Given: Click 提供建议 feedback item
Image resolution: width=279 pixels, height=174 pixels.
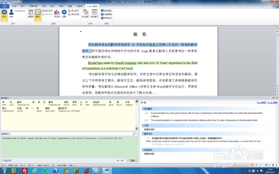Looking at the screenshot, I should coord(106,11).
